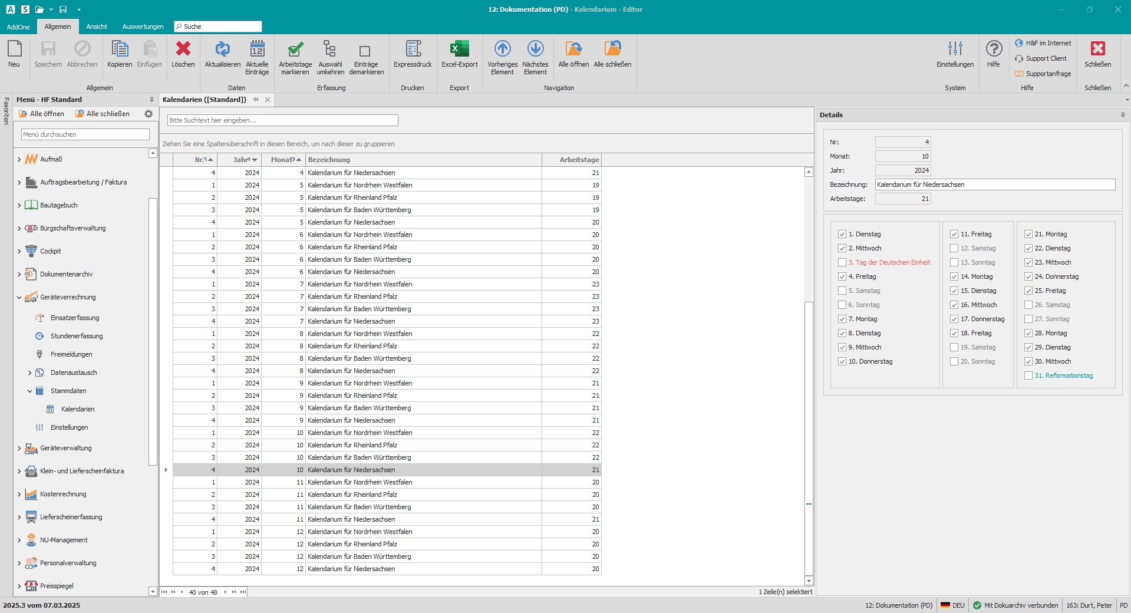Click the Support Client link

(x=1046, y=58)
